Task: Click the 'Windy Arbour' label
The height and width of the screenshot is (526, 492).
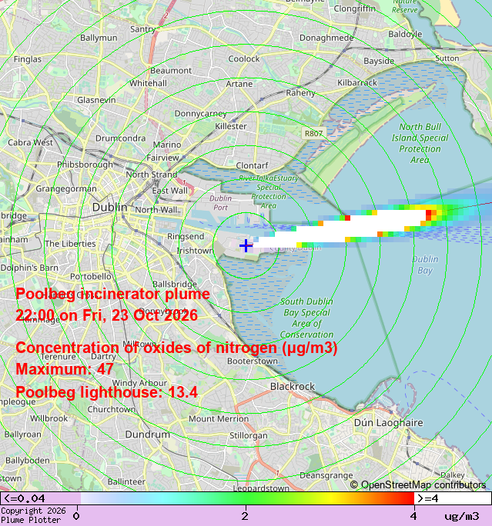Action: click(139, 383)
